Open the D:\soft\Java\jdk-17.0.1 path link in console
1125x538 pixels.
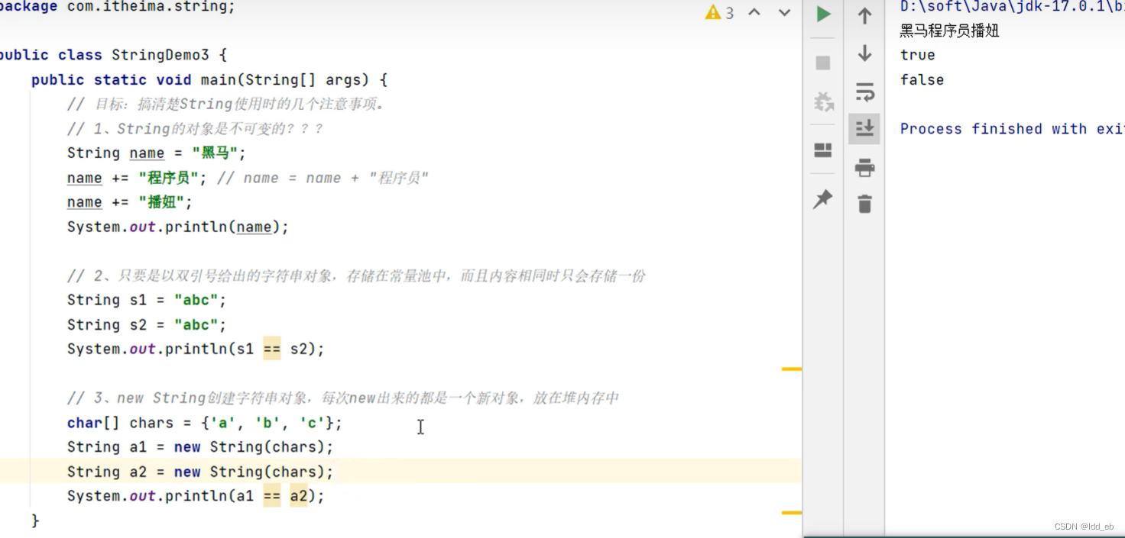click(1012, 6)
